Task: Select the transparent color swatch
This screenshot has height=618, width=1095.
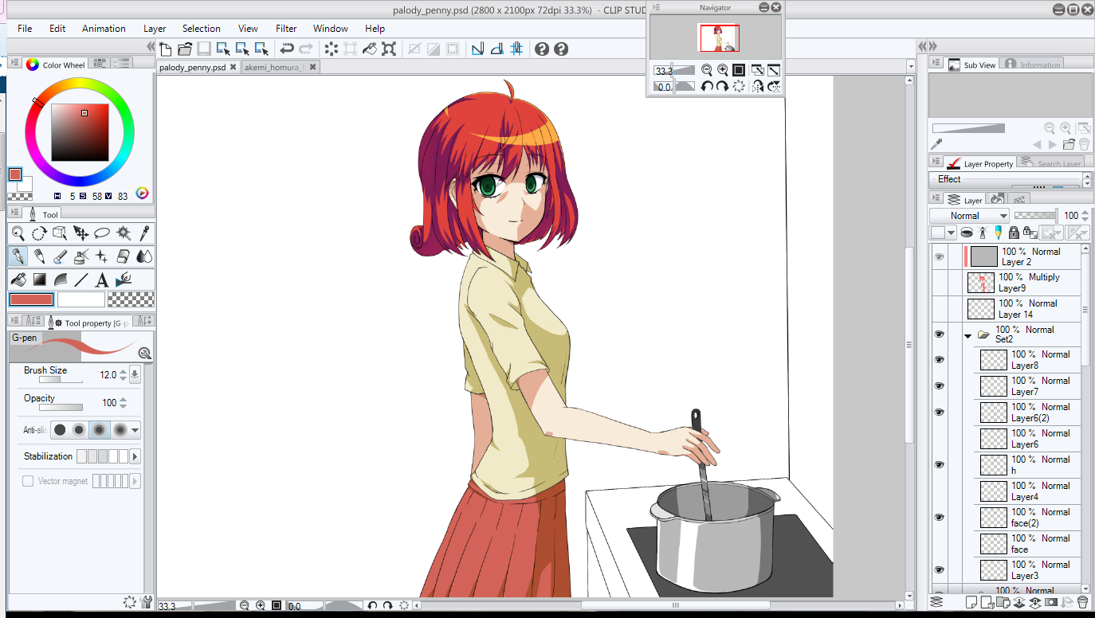Action: coord(131,299)
